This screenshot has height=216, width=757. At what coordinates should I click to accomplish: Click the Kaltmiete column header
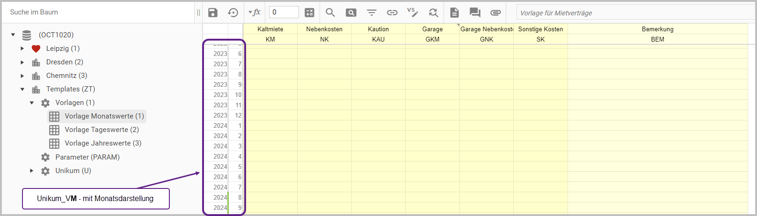click(270, 29)
